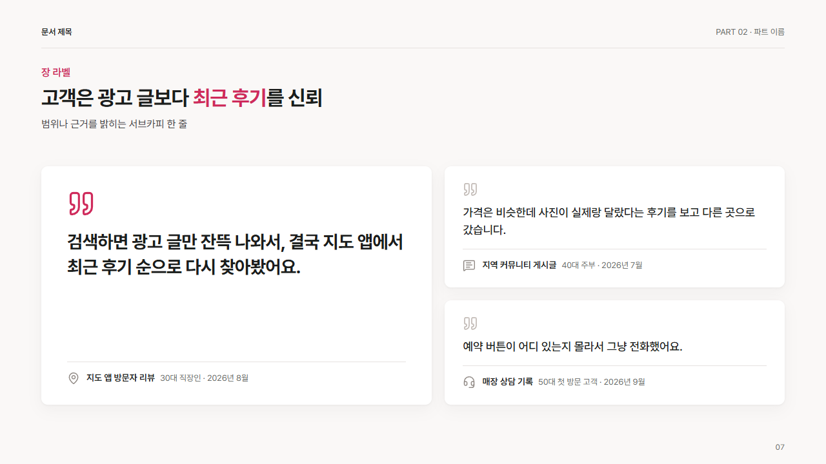Click the attribution 50대 첫 방문 고객 · 2026년 9월
This screenshot has height=464, width=826.
point(592,382)
